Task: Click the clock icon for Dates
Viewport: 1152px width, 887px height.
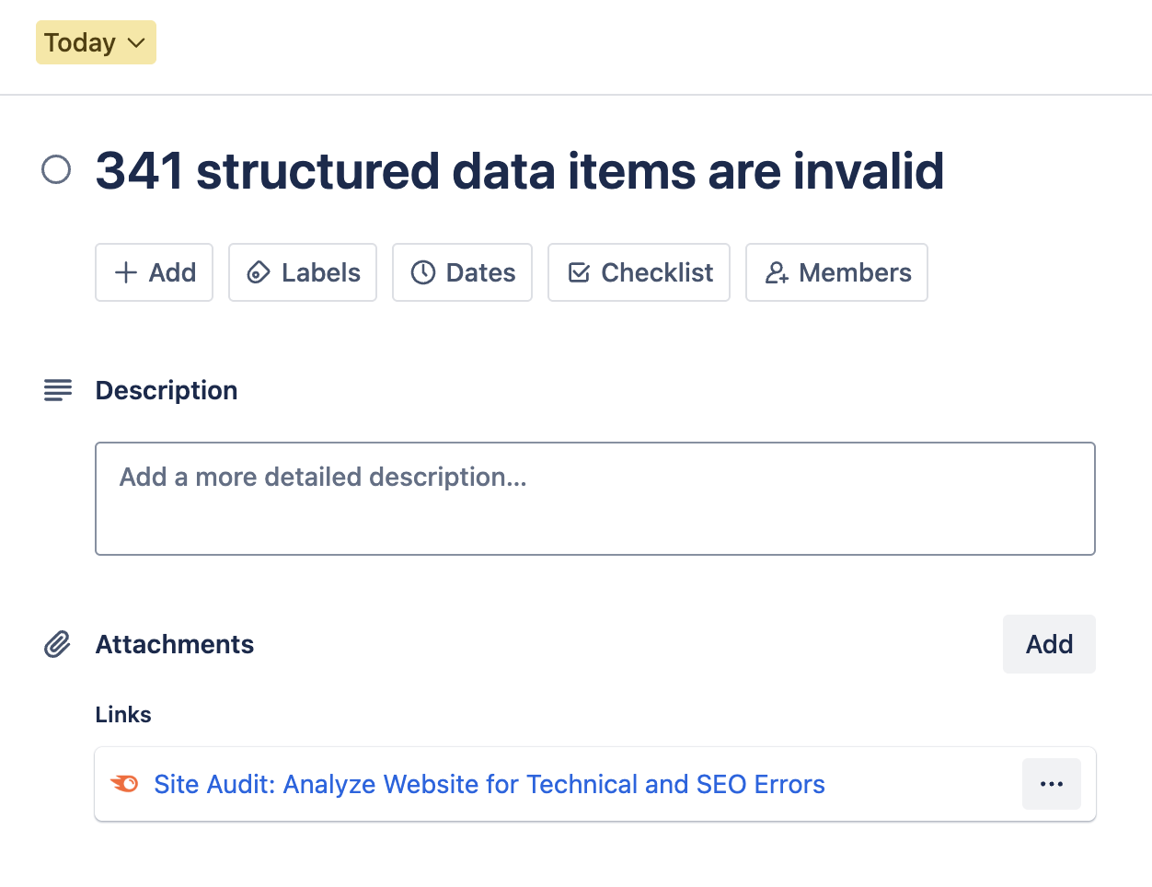Action: pos(422,272)
